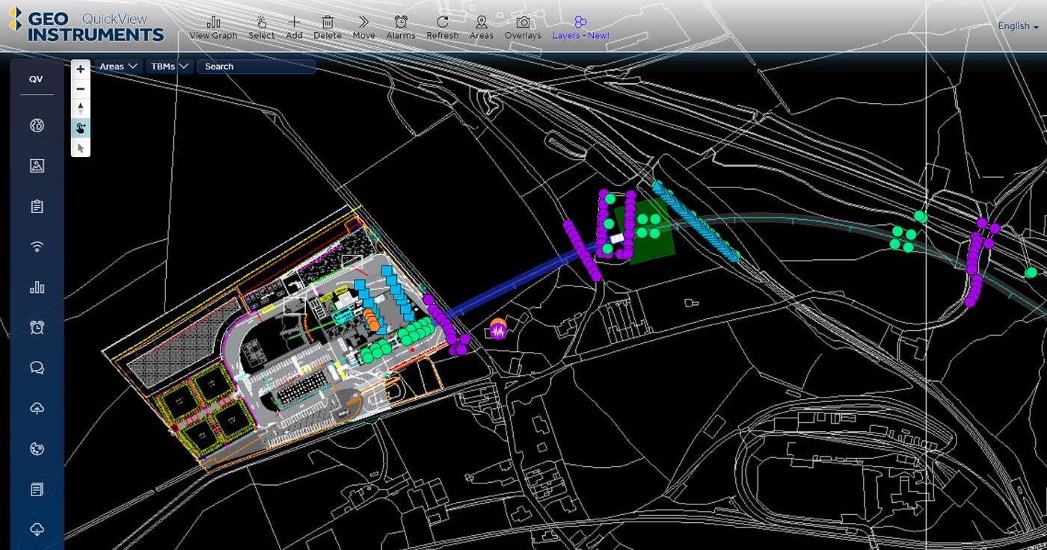
Task: Open the document report icon in sidebar
Action: 37,489
